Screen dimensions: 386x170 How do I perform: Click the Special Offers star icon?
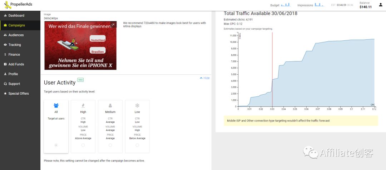[5, 94]
